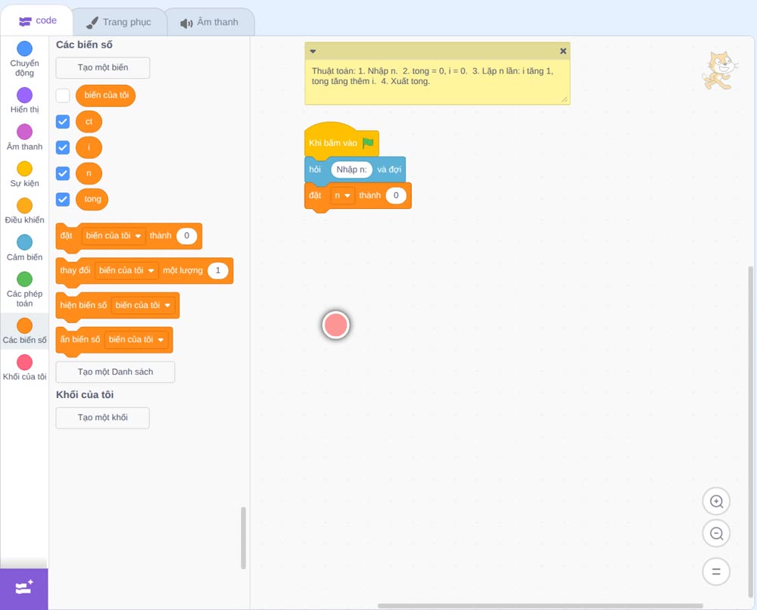Open variable dropdown in 'ẩn biến số' block
Screen dimensions: 757x610
[x=136, y=339]
